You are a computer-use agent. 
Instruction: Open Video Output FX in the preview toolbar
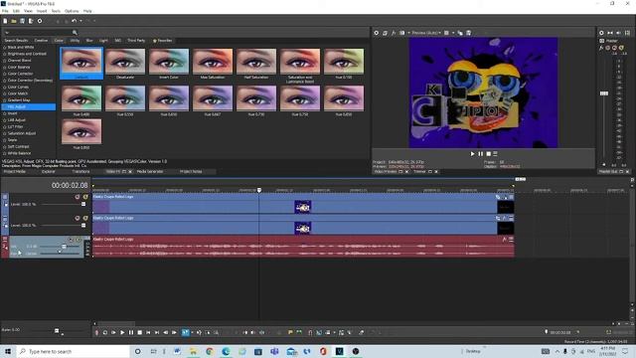(394, 33)
